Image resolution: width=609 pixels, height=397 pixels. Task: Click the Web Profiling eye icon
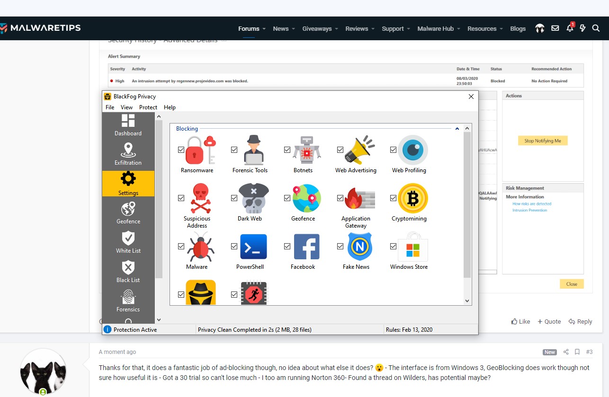(412, 150)
